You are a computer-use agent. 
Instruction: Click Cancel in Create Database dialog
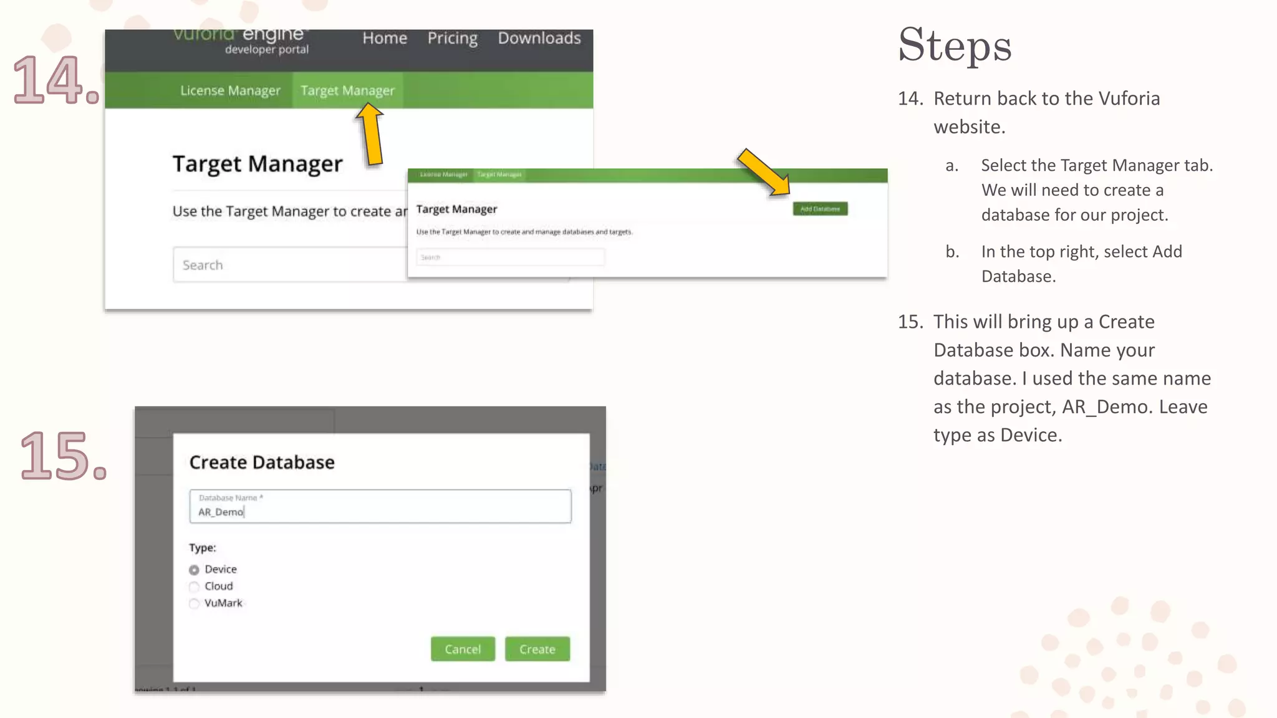click(x=463, y=649)
